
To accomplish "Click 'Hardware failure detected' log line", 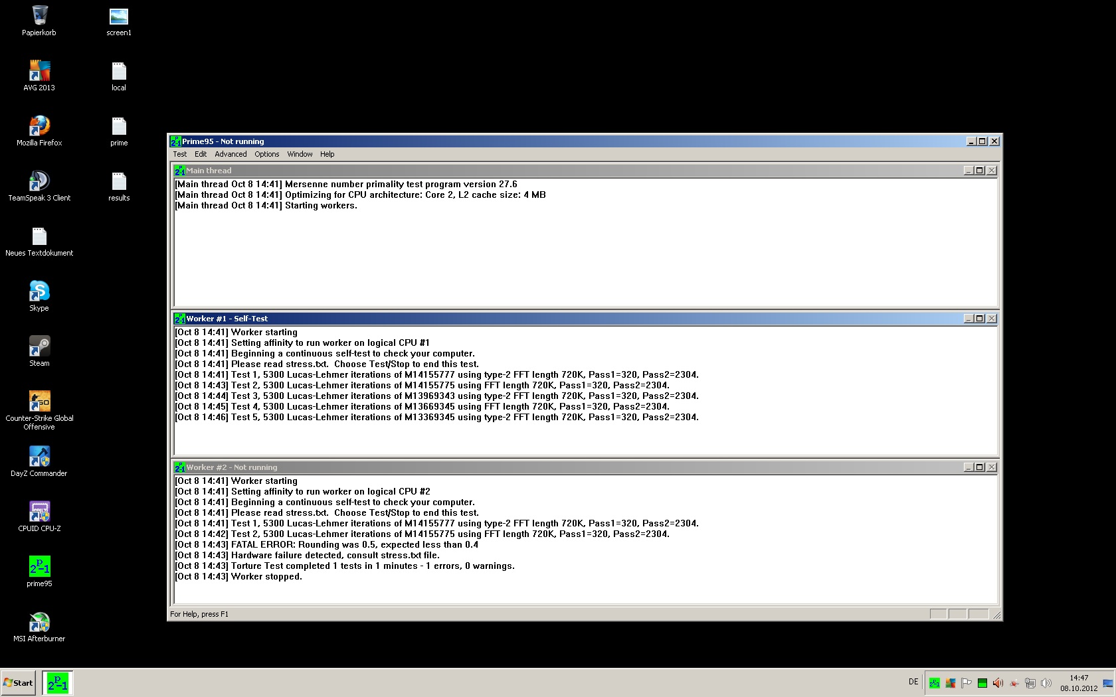I will (x=307, y=556).
